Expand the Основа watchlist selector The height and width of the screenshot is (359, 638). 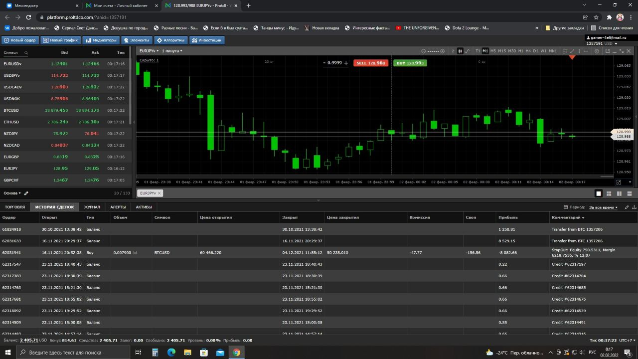click(11, 193)
